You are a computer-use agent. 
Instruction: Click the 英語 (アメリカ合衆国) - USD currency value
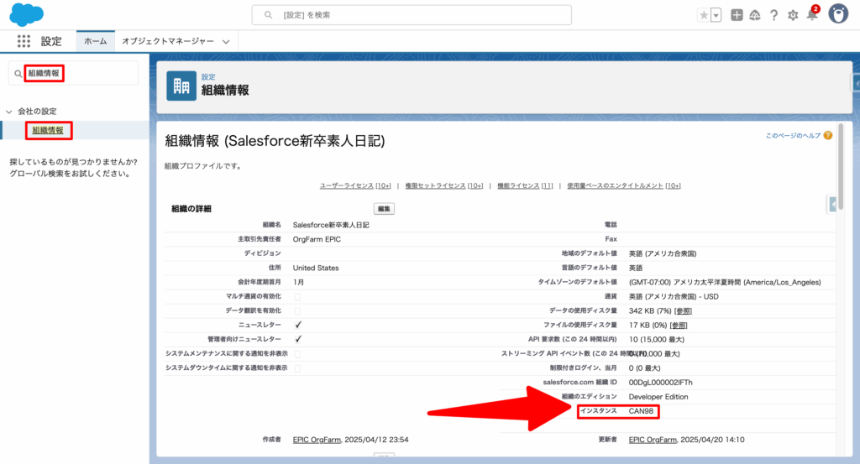click(674, 297)
